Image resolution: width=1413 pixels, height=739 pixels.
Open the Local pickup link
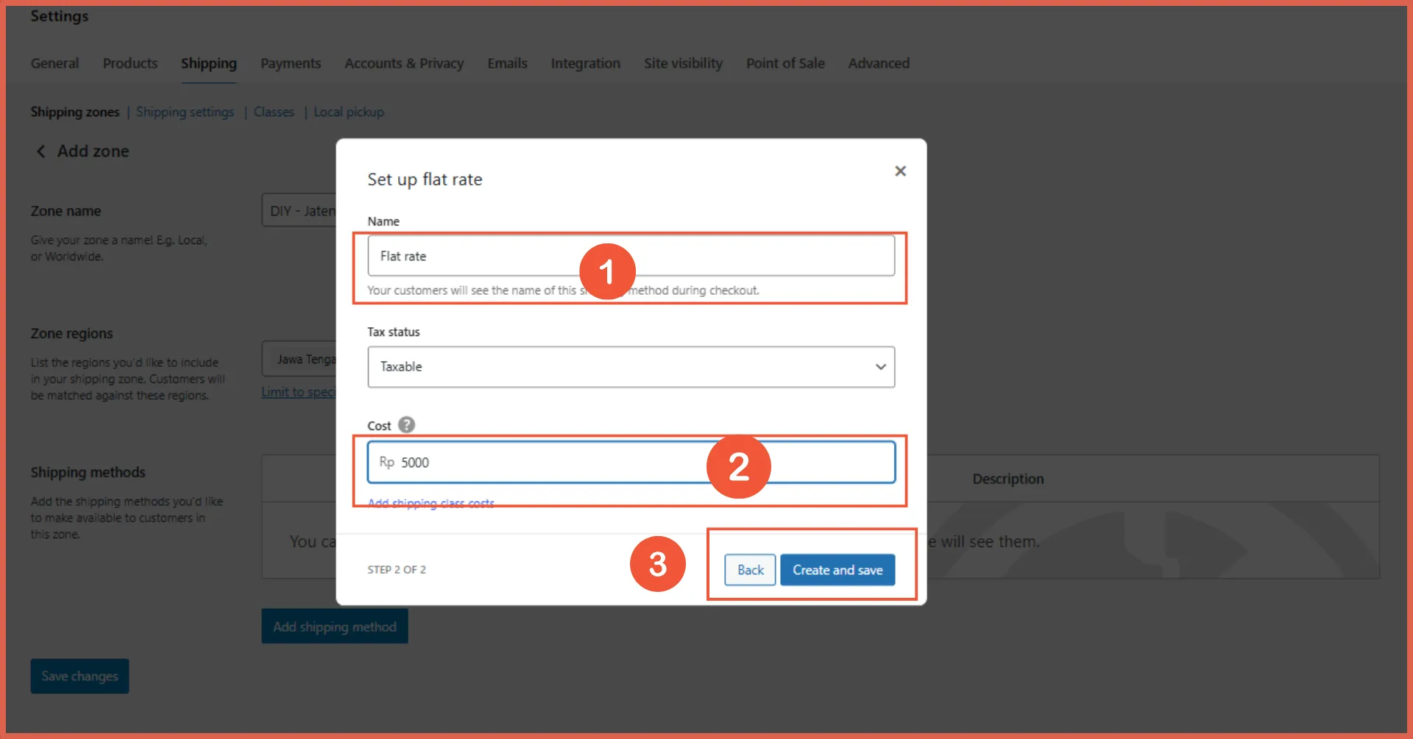click(349, 112)
